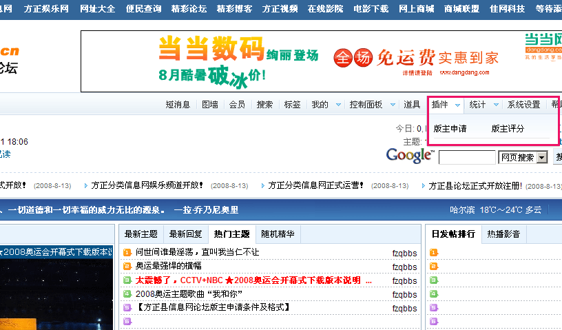The image size is (562, 330).
Task: Click arrow icon before 方正分类信息网正式运营
Action: pyautogui.click(x=262, y=186)
